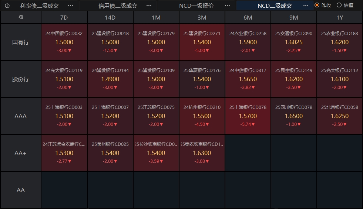The height and width of the screenshot is (209, 363).
Task: Select the 估值 radio button
Action: tap(339, 5)
